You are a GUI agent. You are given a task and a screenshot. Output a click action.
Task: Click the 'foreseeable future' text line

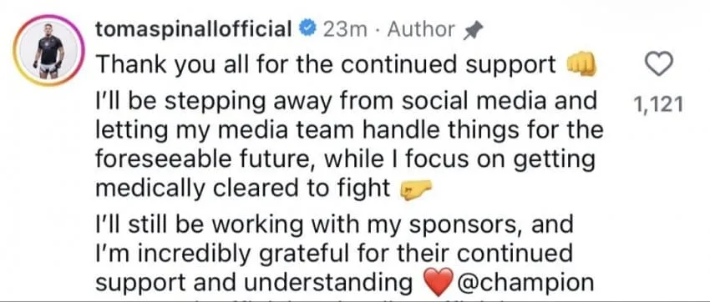pos(345,159)
